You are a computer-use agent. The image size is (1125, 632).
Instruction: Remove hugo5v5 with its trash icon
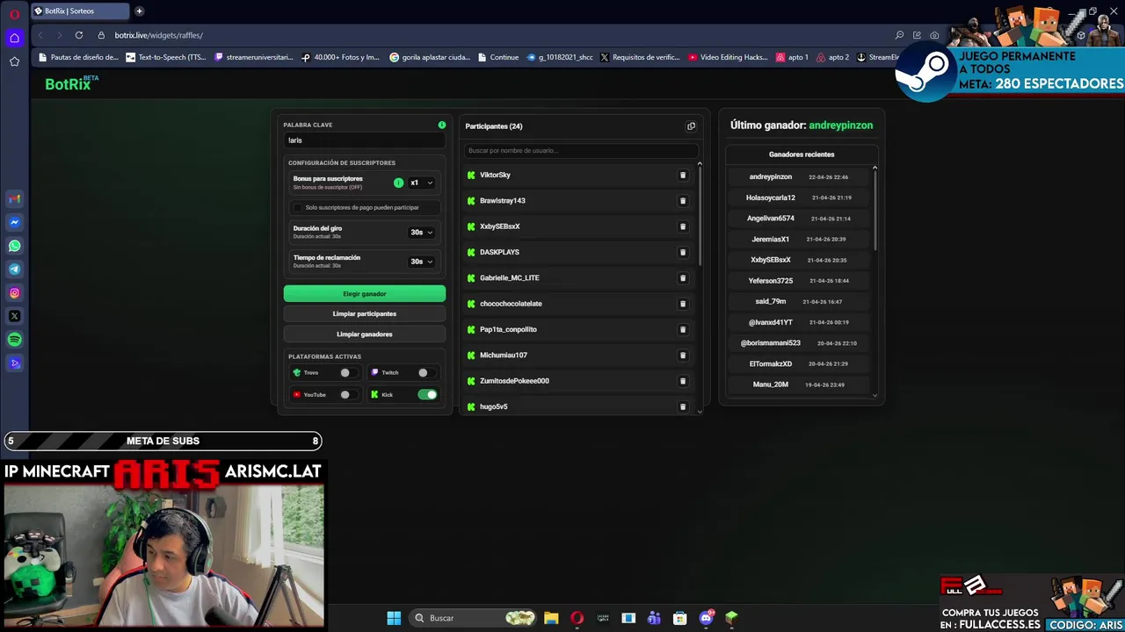pos(683,406)
